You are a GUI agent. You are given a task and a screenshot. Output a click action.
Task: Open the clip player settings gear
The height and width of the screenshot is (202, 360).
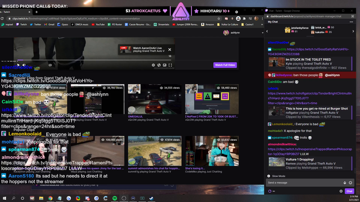154,65
